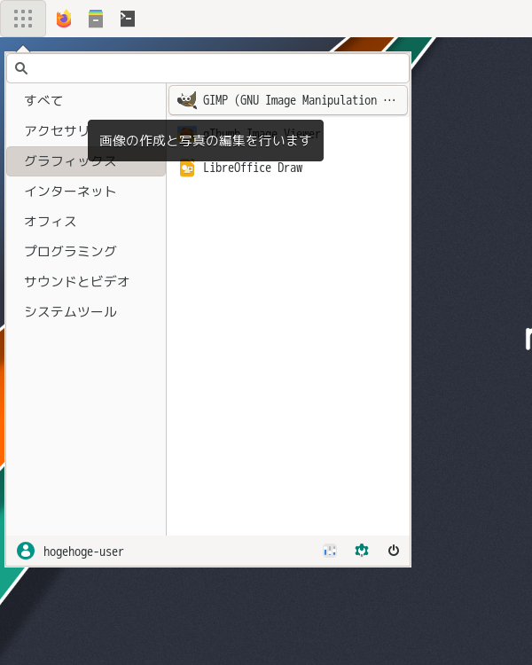Select the グラフィックス category
The height and width of the screenshot is (665, 532).
[x=86, y=161]
